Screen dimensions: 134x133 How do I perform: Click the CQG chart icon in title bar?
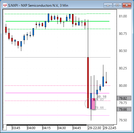5,5
